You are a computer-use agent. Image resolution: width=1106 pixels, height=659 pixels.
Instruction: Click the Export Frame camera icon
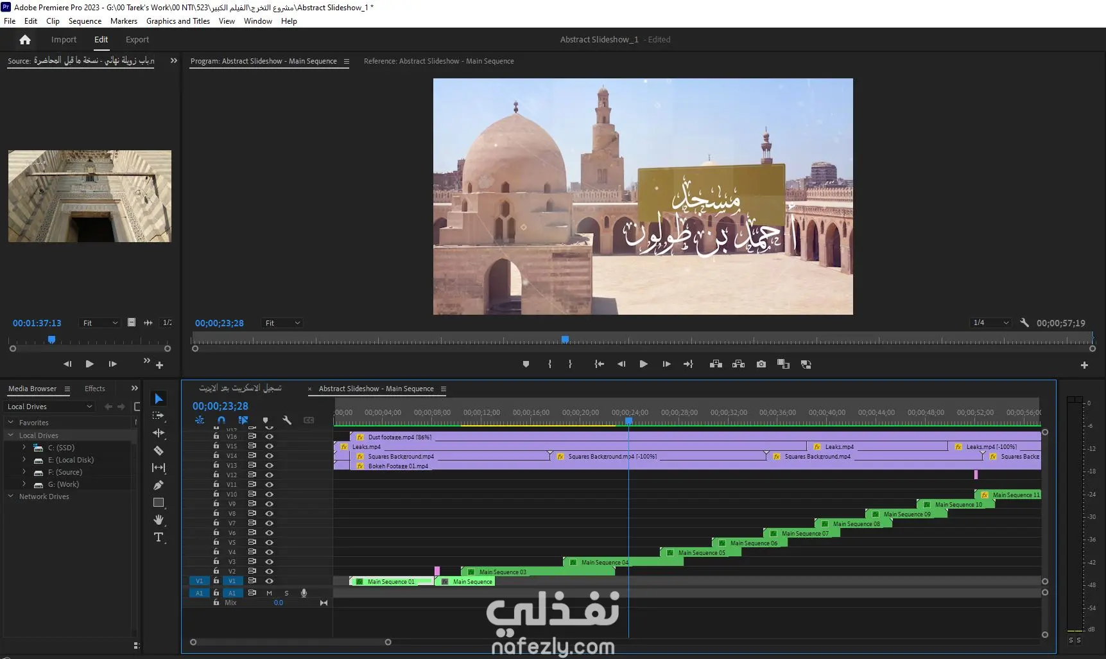tap(761, 364)
